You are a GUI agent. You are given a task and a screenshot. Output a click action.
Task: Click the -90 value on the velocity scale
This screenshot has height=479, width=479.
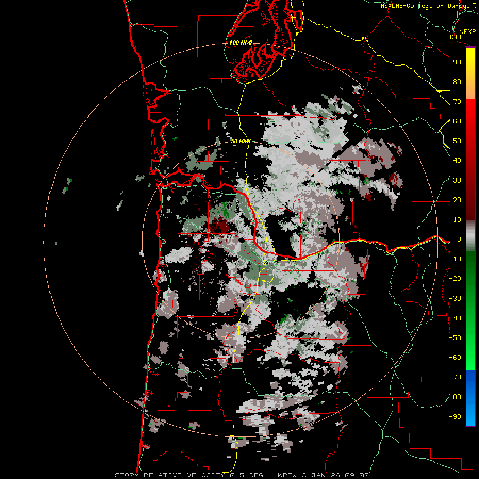455,417
